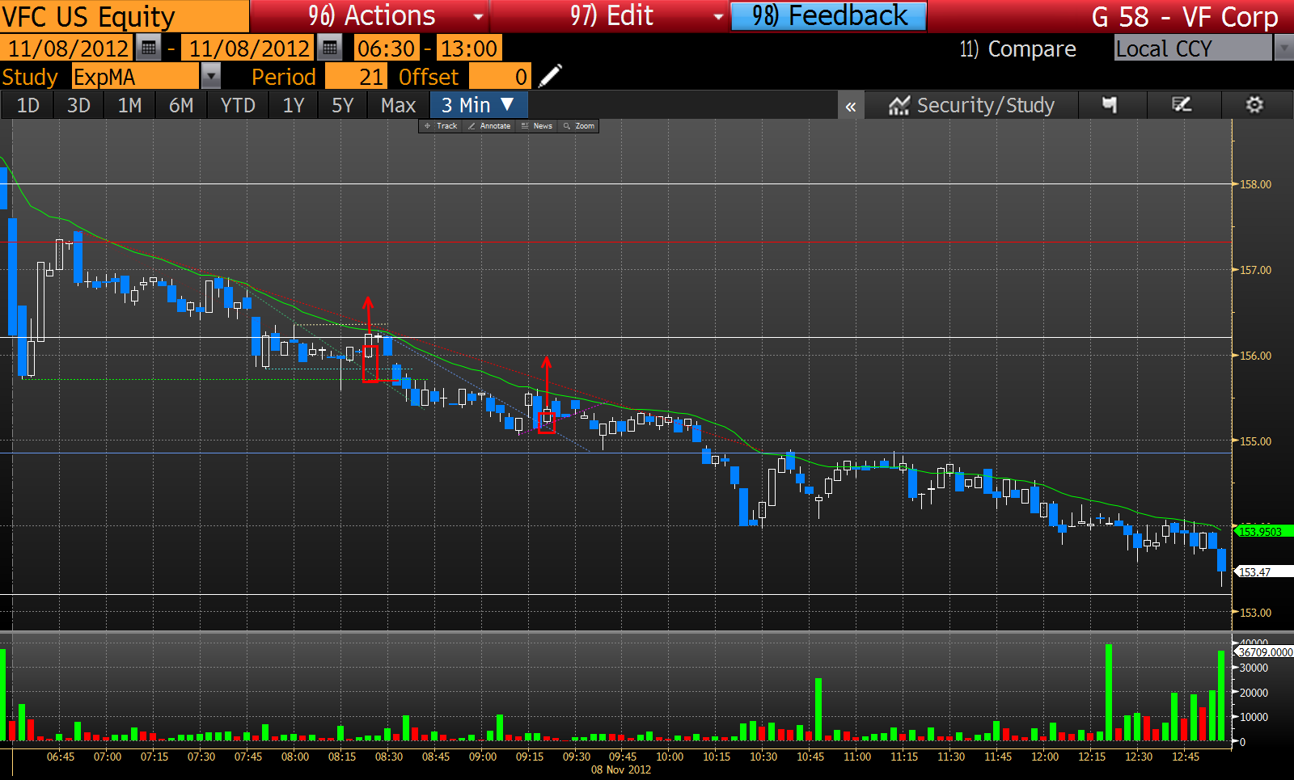Click the start date field

pyautogui.click(x=67, y=48)
